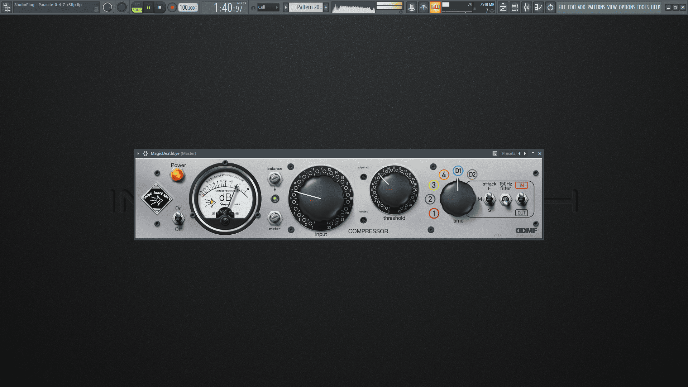The height and width of the screenshot is (387, 688).
Task: Flip the On/Off power toggle switch
Action: click(x=178, y=218)
